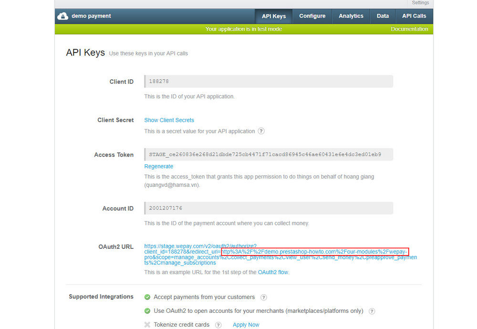The height and width of the screenshot is (329, 477).
Task: Click the X icon beside Tokenize credit cards
Action: 147,325
